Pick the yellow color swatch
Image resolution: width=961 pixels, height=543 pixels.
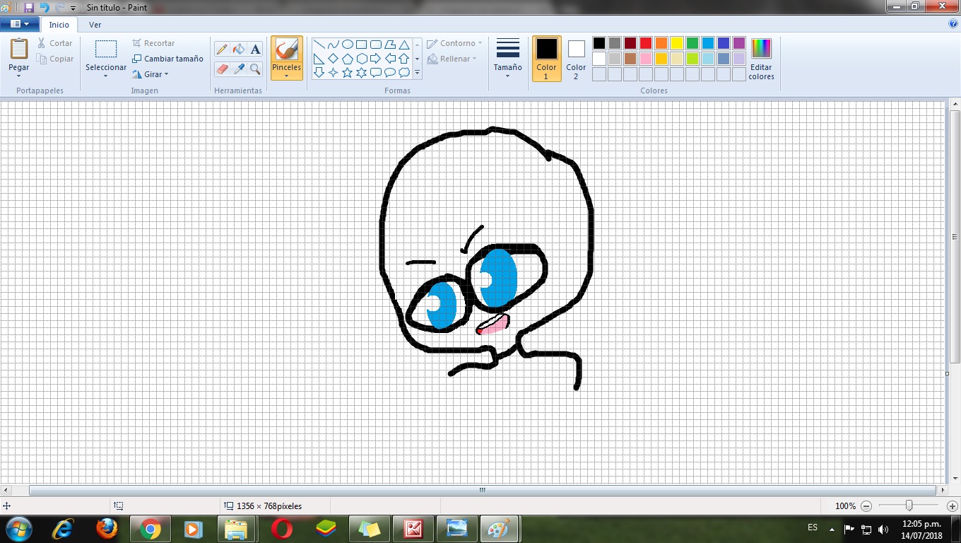point(677,43)
